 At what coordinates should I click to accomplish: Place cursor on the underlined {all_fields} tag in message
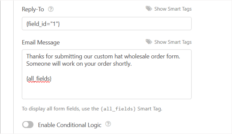click(x=39, y=79)
